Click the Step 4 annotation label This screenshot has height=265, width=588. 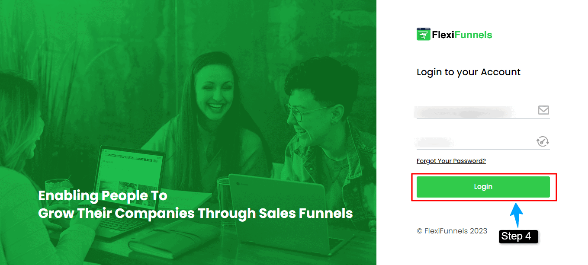[x=518, y=236]
